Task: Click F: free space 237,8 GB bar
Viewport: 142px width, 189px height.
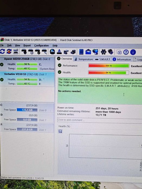Action: click(x=27, y=130)
